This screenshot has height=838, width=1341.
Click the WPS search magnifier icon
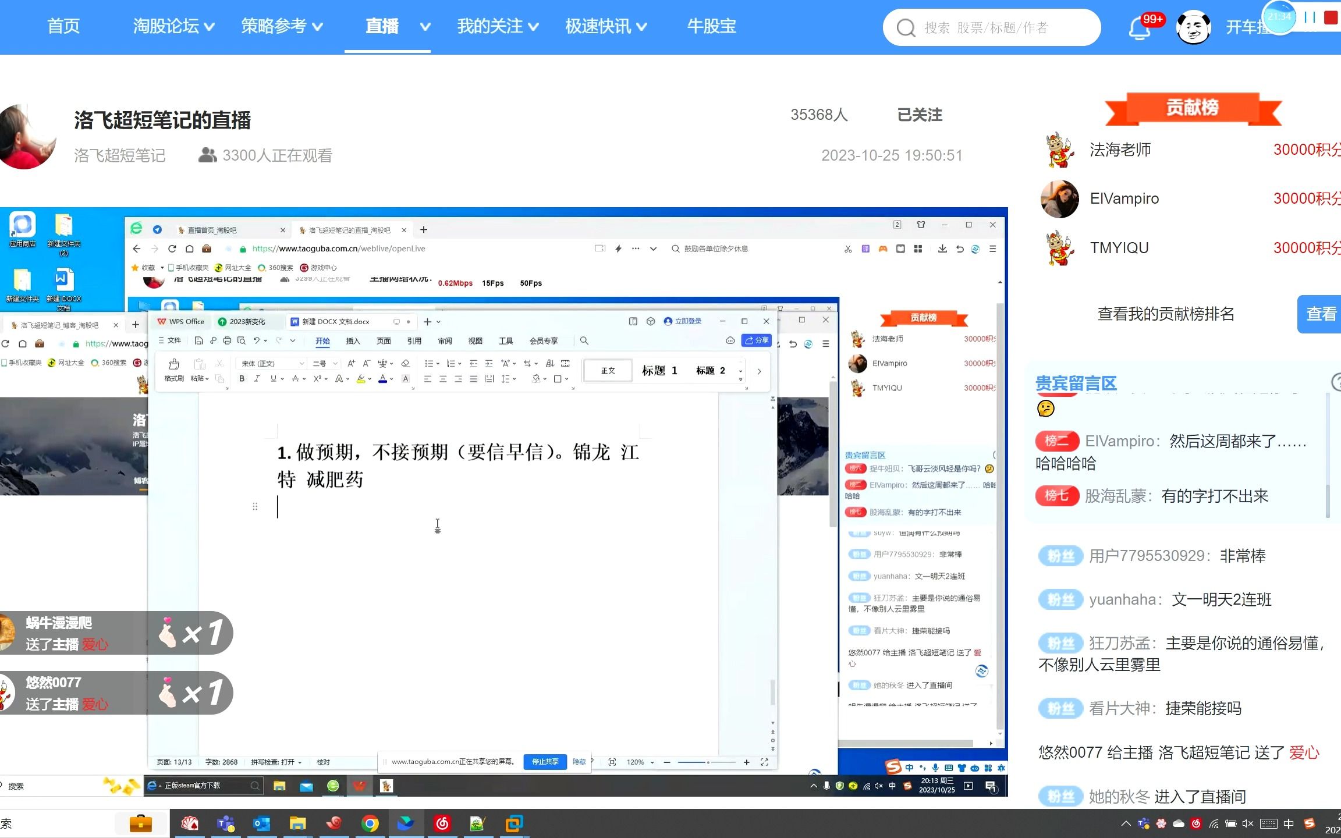(584, 340)
